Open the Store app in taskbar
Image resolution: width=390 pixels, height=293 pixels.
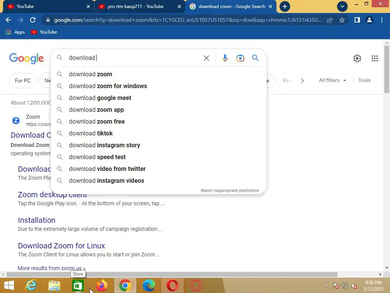(78, 285)
